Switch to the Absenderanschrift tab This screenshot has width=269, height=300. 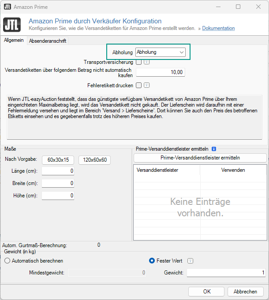tap(48, 41)
